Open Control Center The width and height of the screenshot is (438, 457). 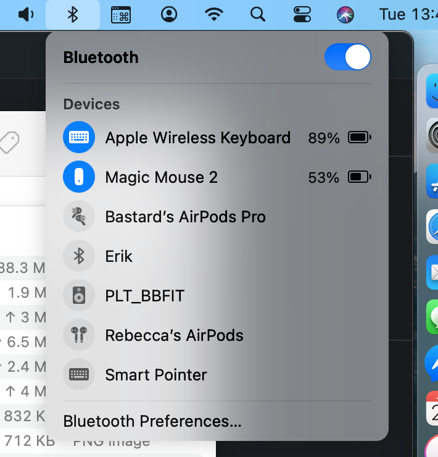click(x=302, y=15)
